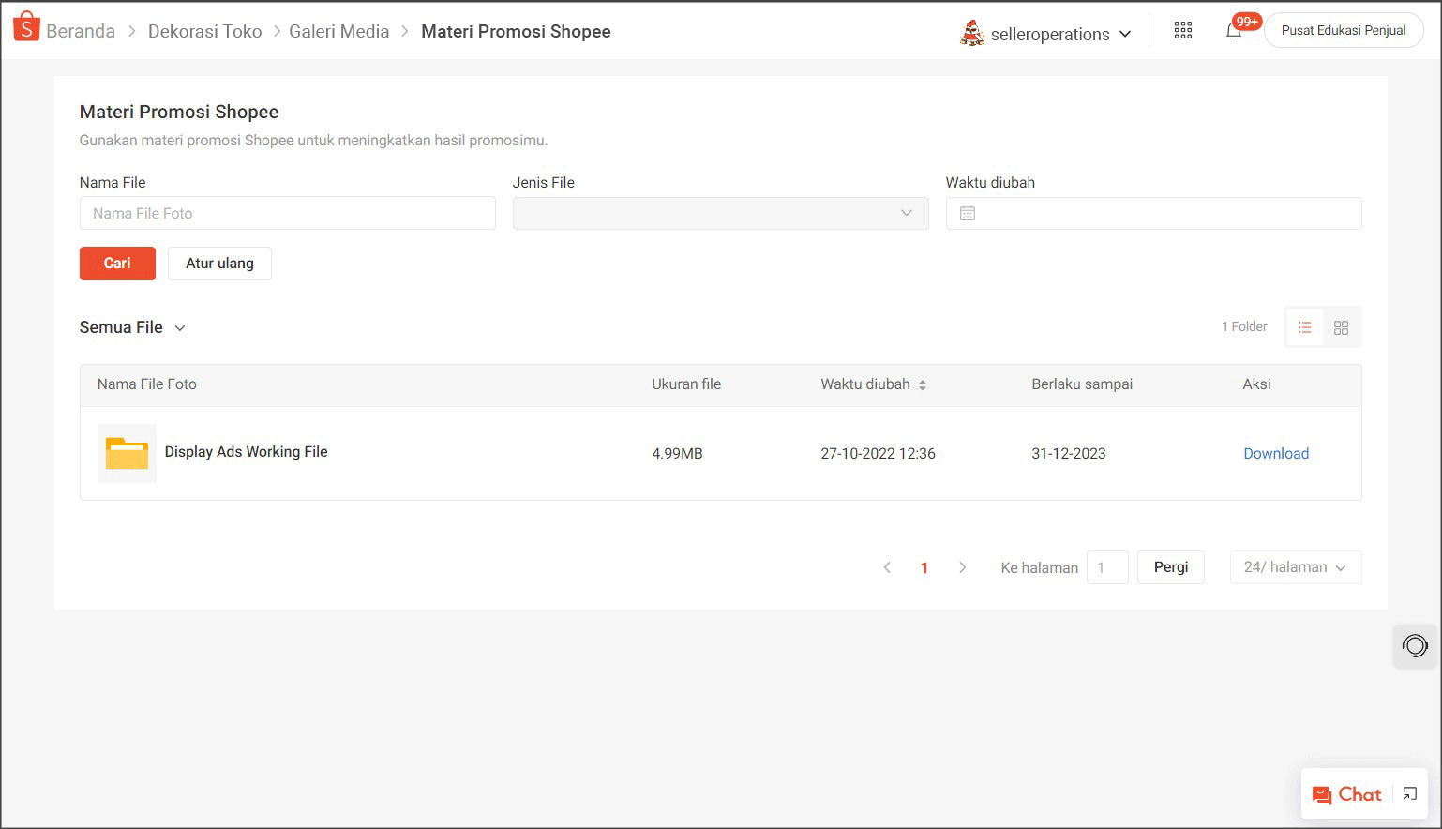Go to next page arrow
The width and height of the screenshot is (1442, 829).
[x=963, y=567]
